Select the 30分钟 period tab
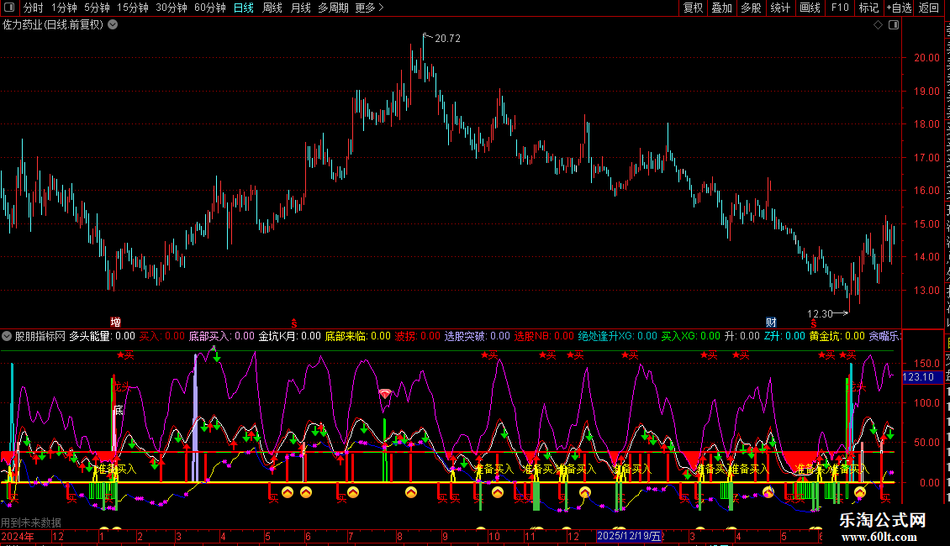 click(172, 8)
